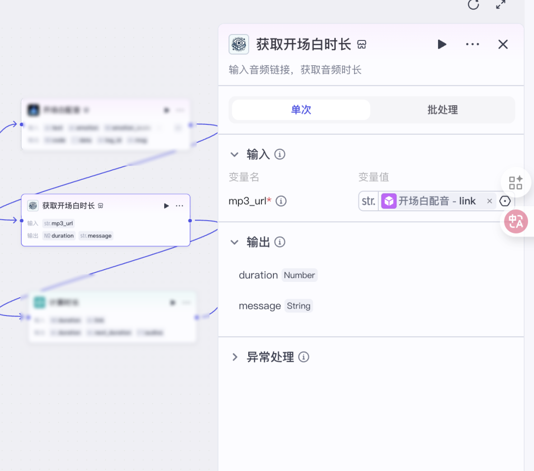
Task: Run the 获取开场白时长 node from panel header
Action: (x=442, y=44)
